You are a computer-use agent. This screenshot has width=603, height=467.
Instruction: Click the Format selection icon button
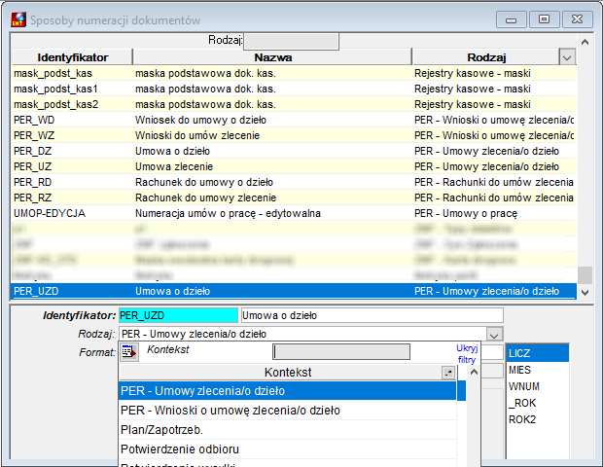(128, 351)
